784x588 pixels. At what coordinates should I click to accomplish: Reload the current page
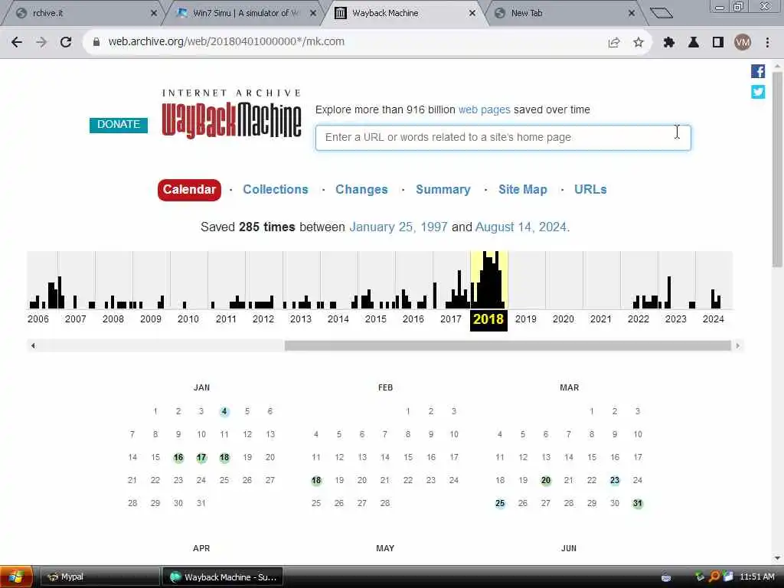[66, 42]
